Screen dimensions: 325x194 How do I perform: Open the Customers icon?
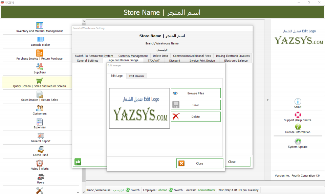(x=40, y=108)
